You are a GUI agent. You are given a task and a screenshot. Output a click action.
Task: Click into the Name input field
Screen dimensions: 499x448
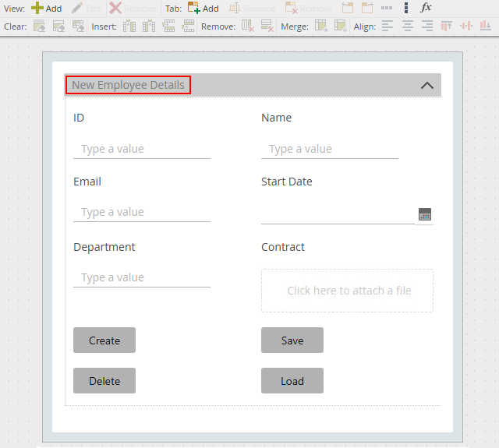tap(329, 149)
